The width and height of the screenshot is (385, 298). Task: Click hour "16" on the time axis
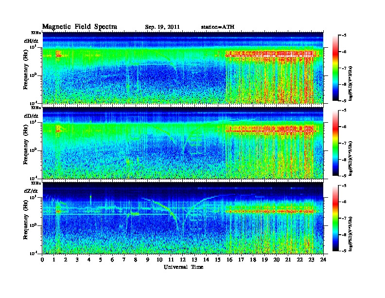[229, 260]
